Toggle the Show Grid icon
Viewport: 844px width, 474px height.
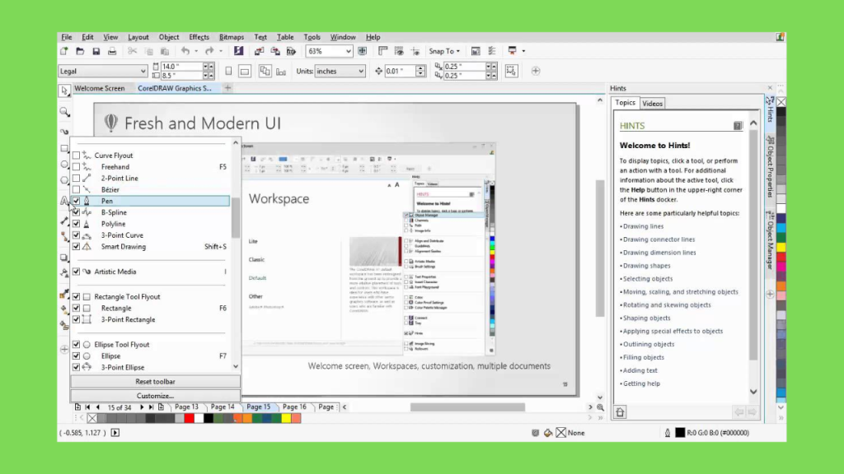coord(399,51)
